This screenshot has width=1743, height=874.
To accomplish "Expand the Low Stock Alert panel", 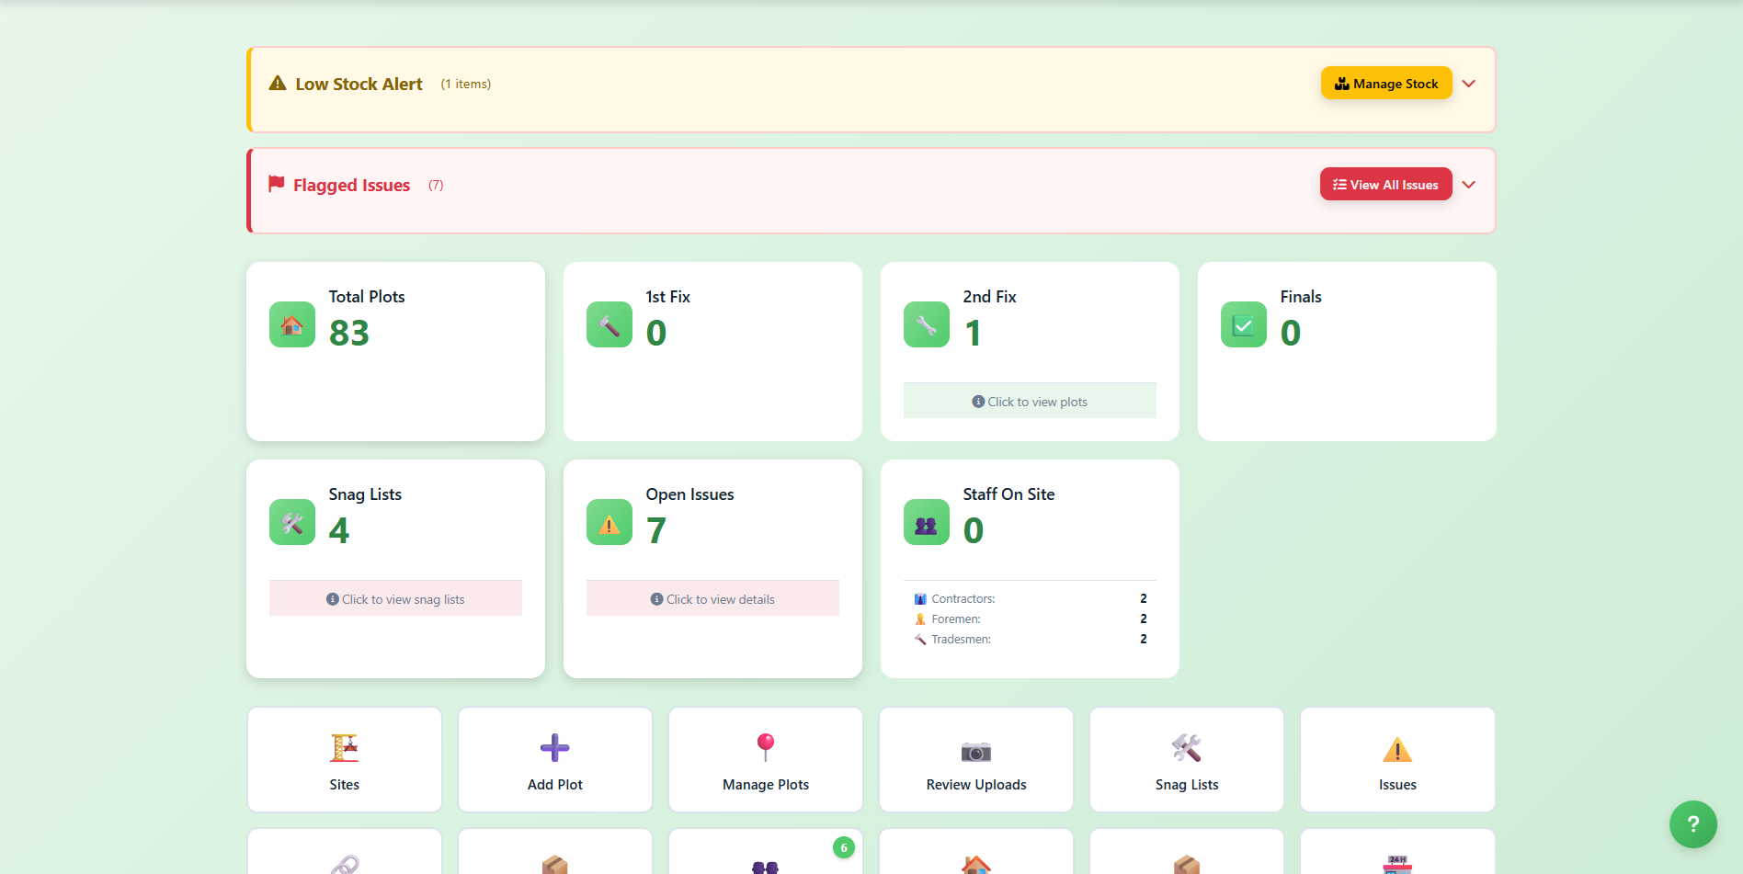I will [x=1469, y=84].
